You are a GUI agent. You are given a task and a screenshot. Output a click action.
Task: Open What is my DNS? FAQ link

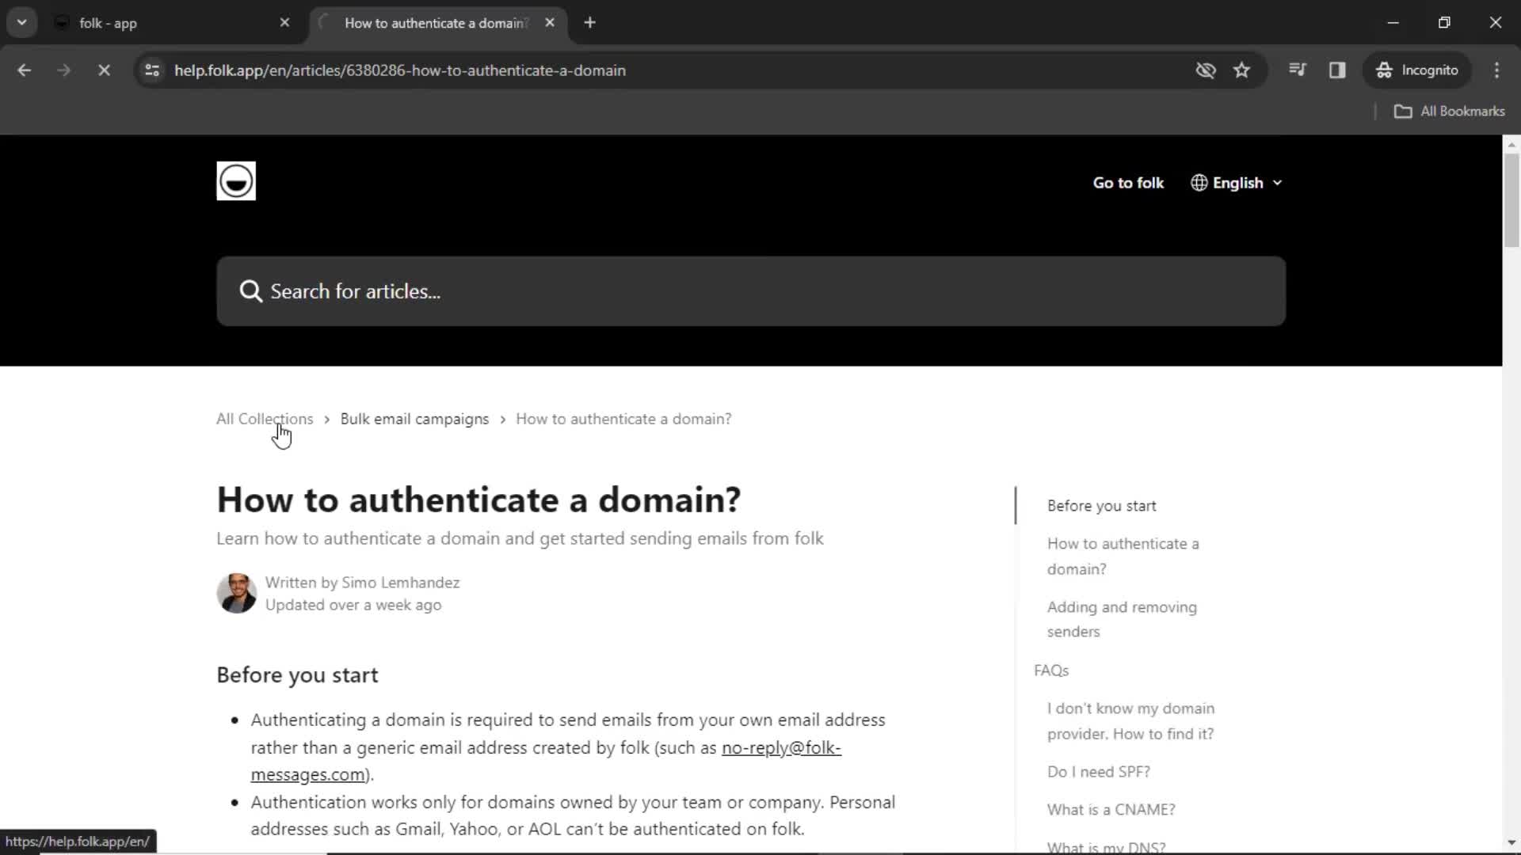1106,847
